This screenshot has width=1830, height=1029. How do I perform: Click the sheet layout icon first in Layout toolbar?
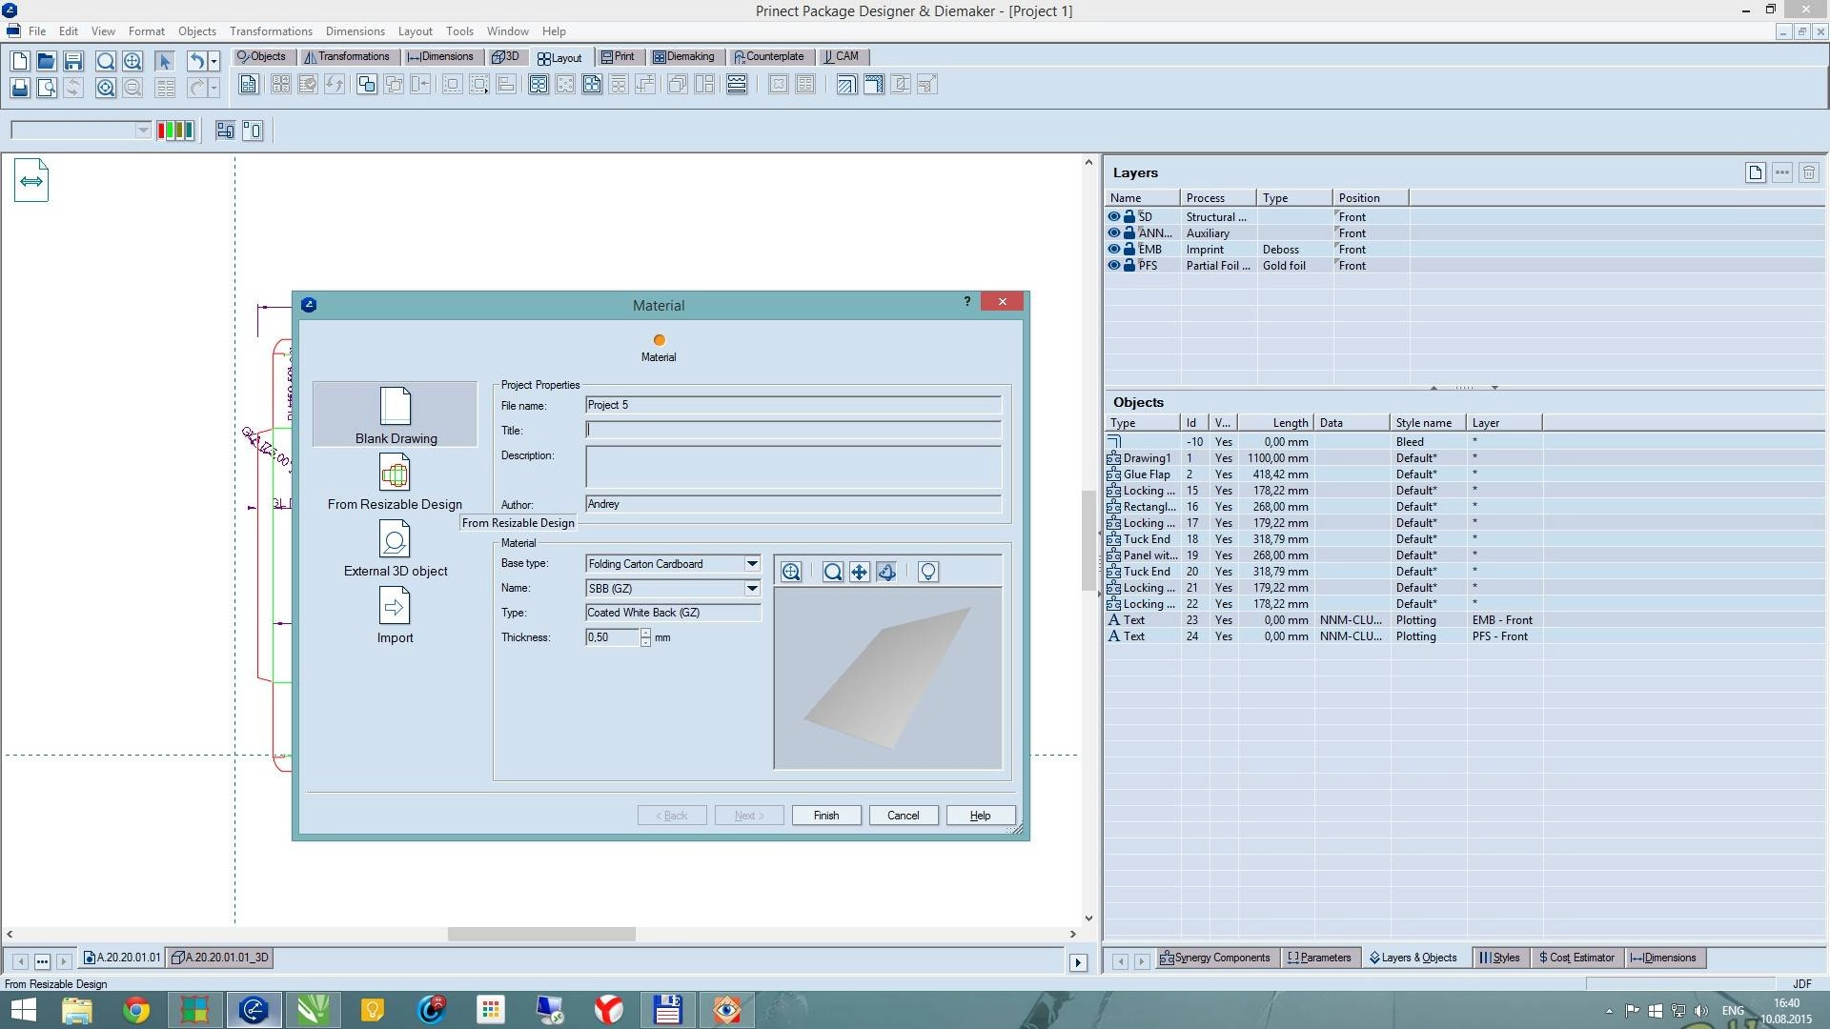point(248,85)
